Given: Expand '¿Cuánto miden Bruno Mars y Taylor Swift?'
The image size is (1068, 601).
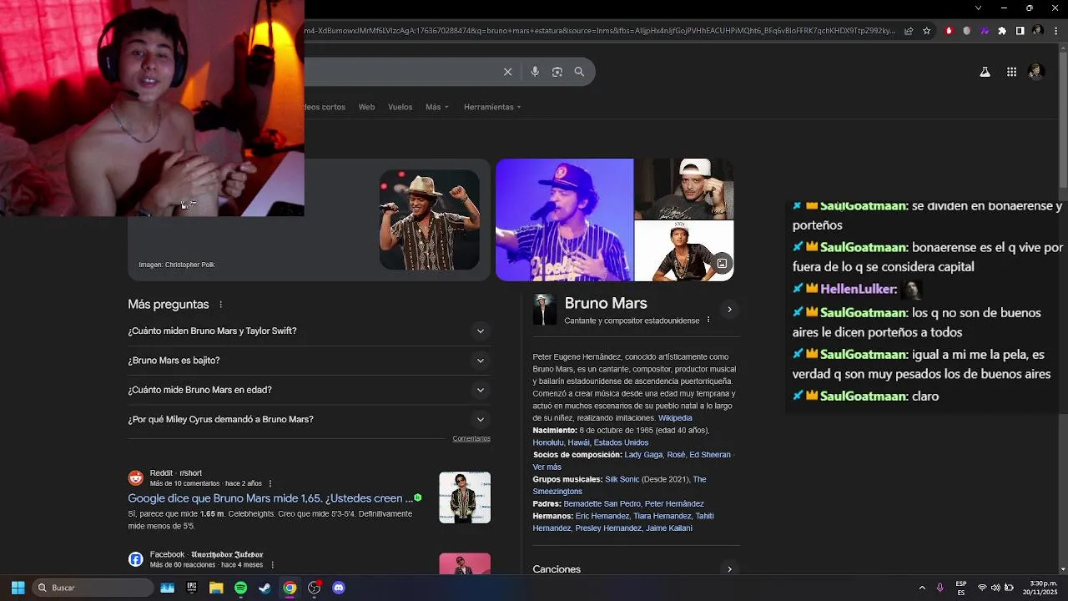Looking at the screenshot, I should [x=309, y=331].
